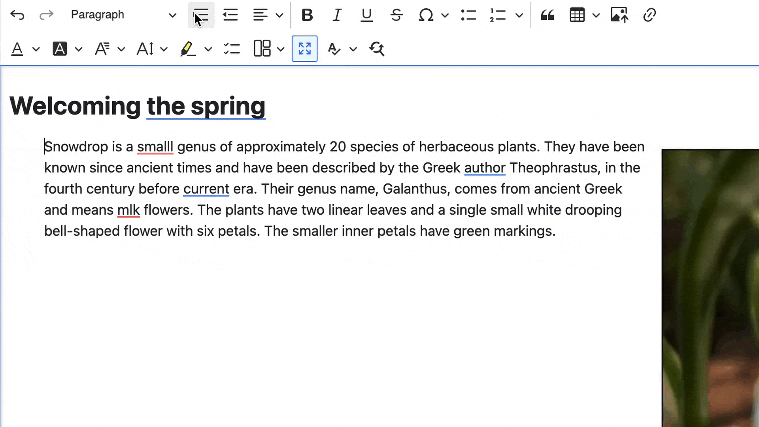
Task: Open font background color picker
Action: pyautogui.click(x=60, y=49)
